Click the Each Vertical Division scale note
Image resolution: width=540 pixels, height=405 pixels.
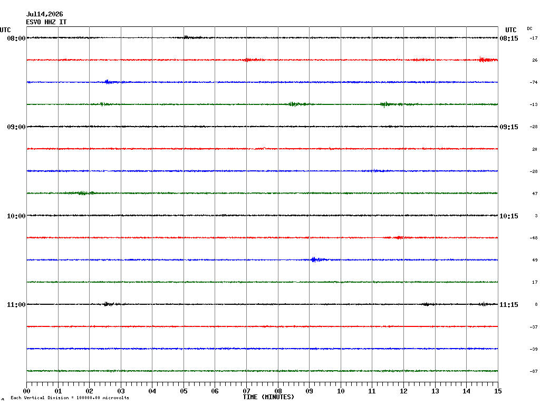(70, 398)
